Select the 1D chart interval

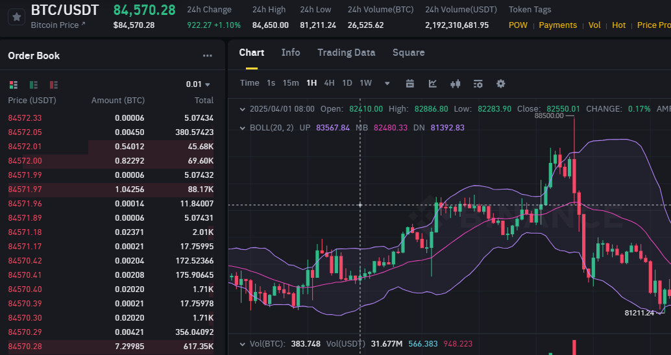click(347, 83)
